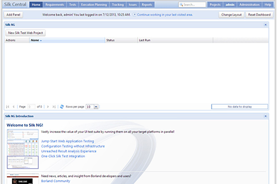Click the Change Layout button

pos(232,15)
